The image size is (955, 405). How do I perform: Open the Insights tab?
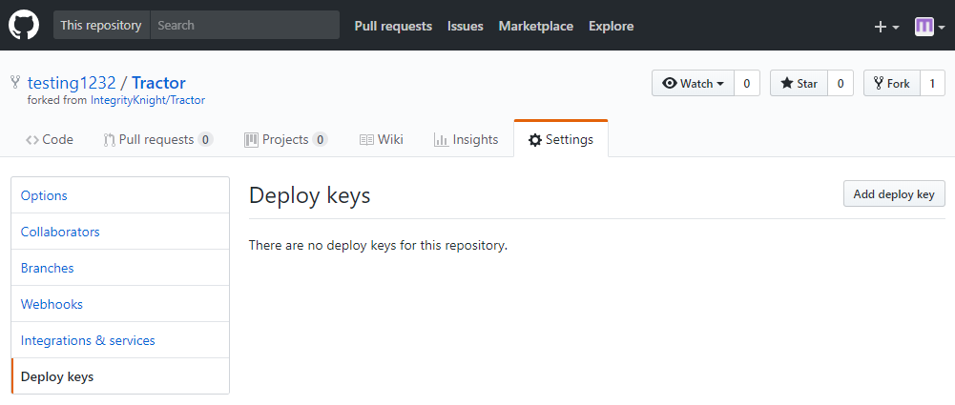pos(466,139)
